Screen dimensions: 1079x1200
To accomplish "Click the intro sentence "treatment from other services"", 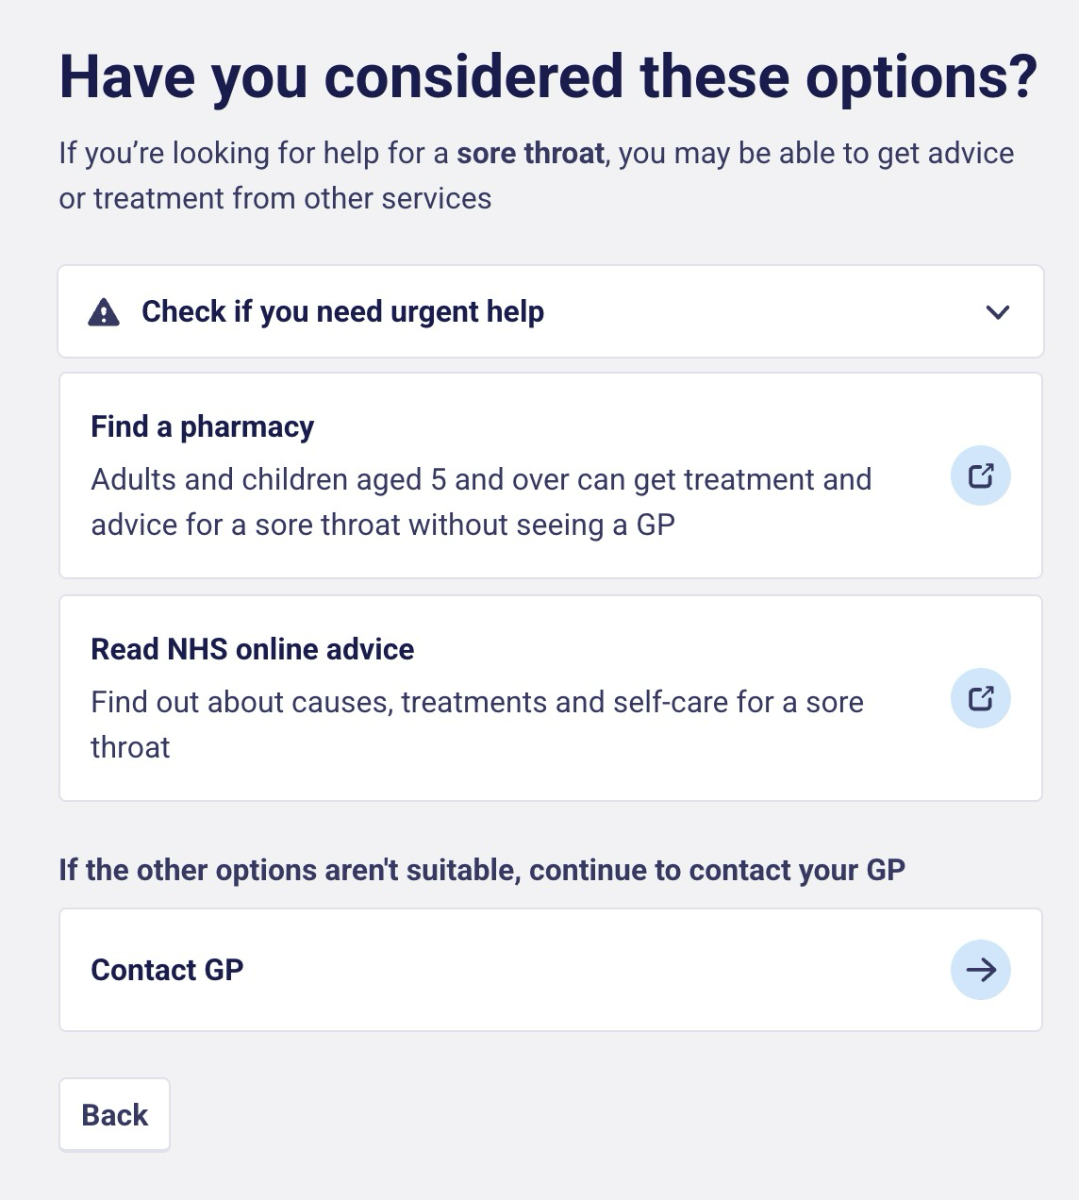I will (292, 198).
